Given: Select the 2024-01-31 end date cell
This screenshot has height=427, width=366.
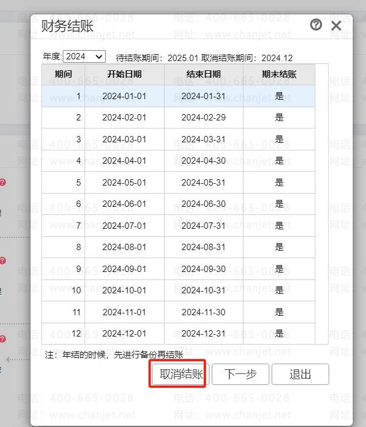Looking at the screenshot, I should [x=204, y=96].
